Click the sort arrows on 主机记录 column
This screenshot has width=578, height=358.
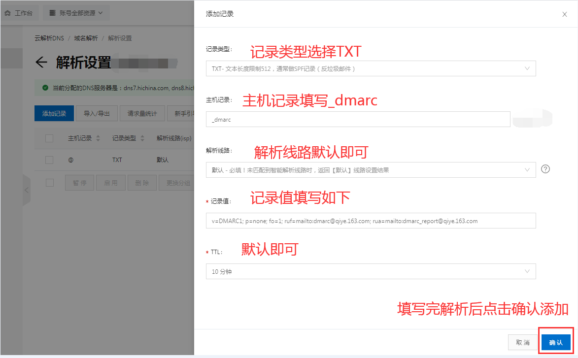click(x=98, y=138)
